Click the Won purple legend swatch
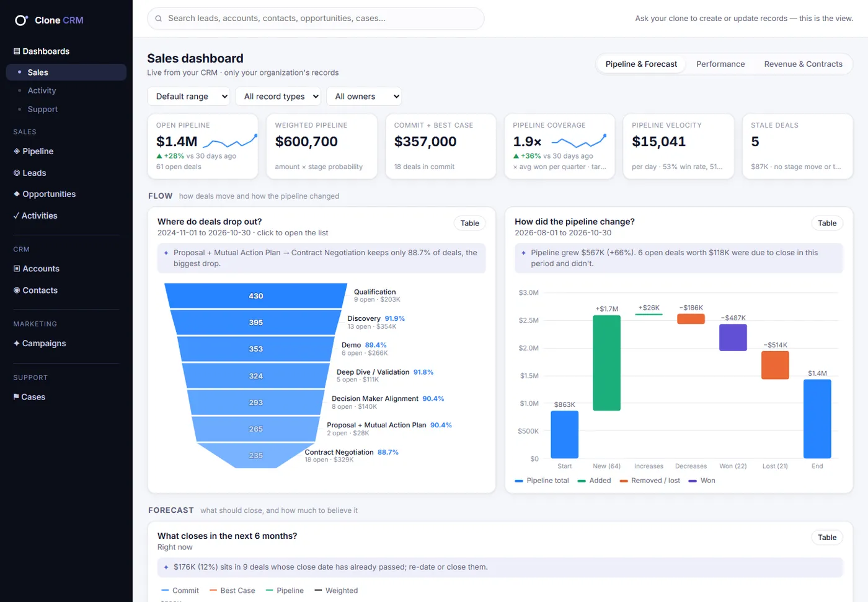This screenshot has height=602, width=868. pos(693,481)
